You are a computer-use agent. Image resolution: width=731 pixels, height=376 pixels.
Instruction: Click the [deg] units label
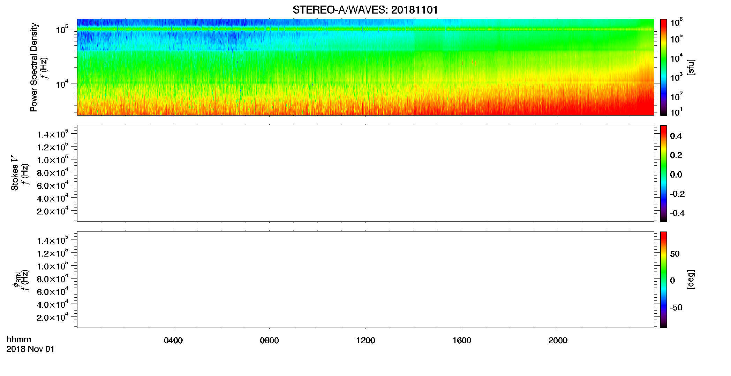pos(691,280)
